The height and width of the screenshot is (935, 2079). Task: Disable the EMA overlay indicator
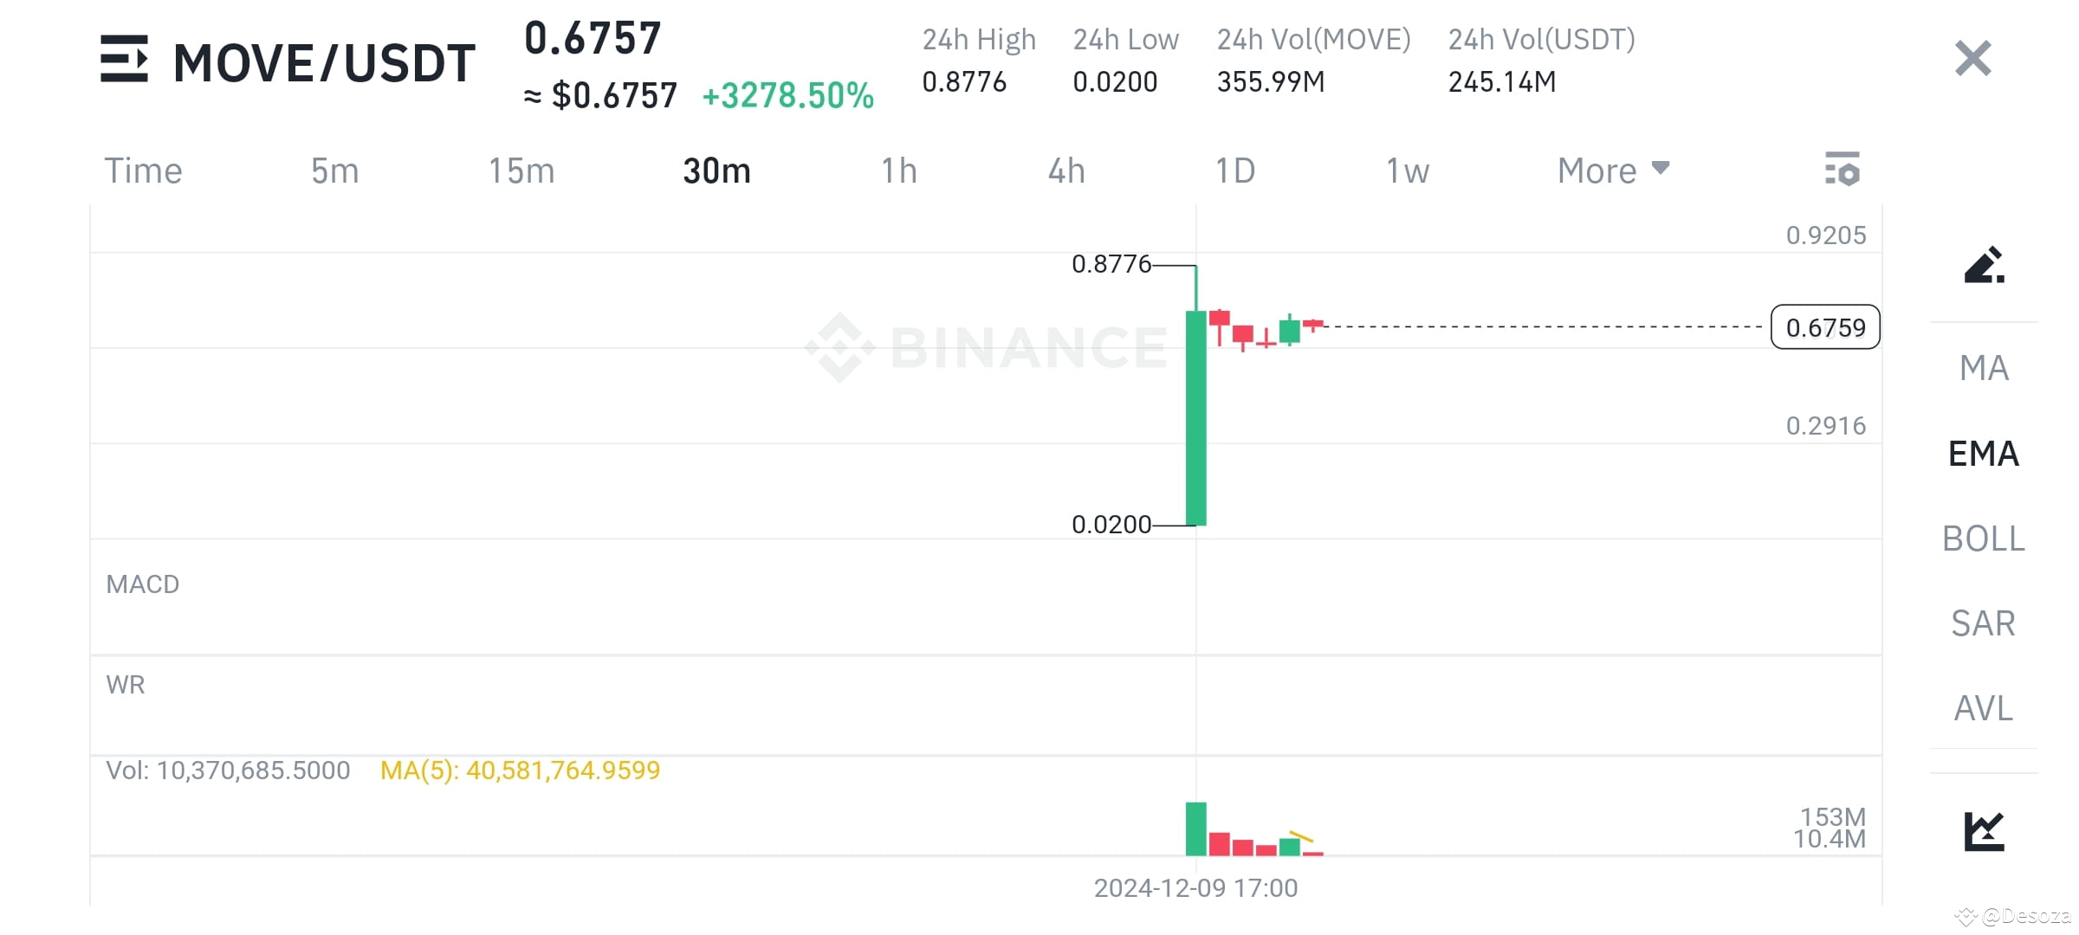click(x=1983, y=453)
